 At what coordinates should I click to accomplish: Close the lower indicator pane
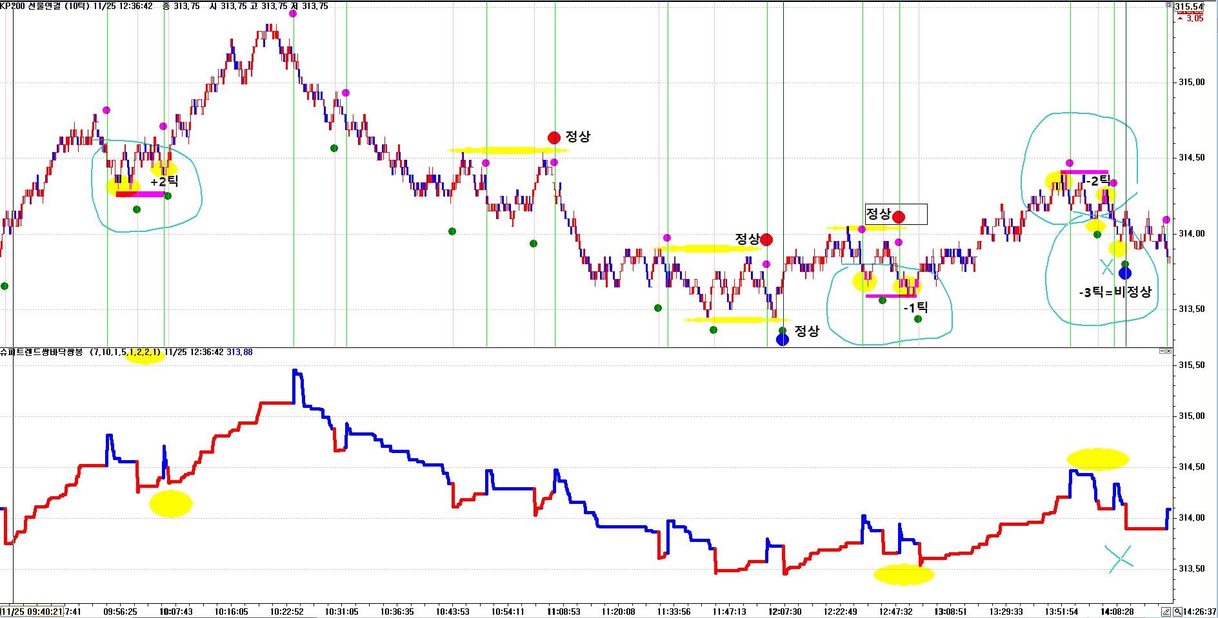click(1169, 351)
